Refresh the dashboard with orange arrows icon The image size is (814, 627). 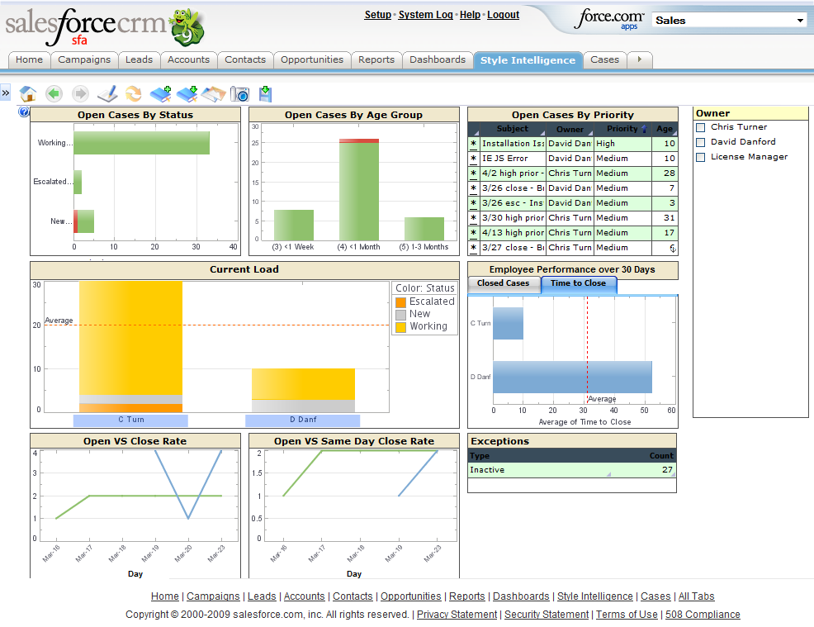[134, 94]
